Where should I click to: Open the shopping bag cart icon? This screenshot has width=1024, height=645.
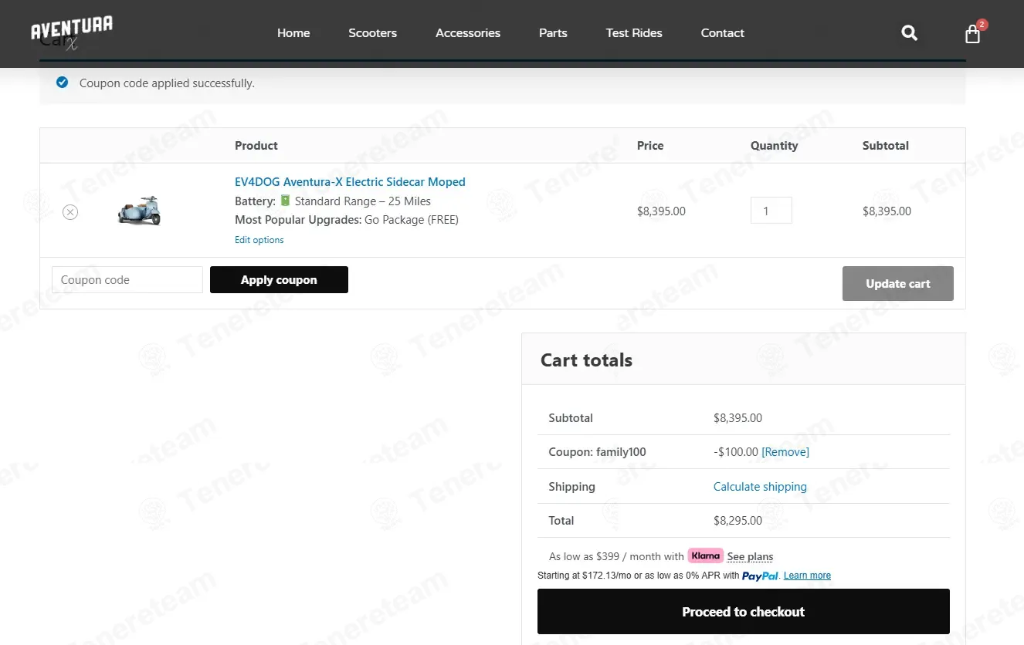pyautogui.click(x=973, y=34)
